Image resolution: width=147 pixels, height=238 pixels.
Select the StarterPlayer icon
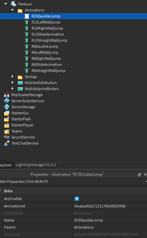7,125
